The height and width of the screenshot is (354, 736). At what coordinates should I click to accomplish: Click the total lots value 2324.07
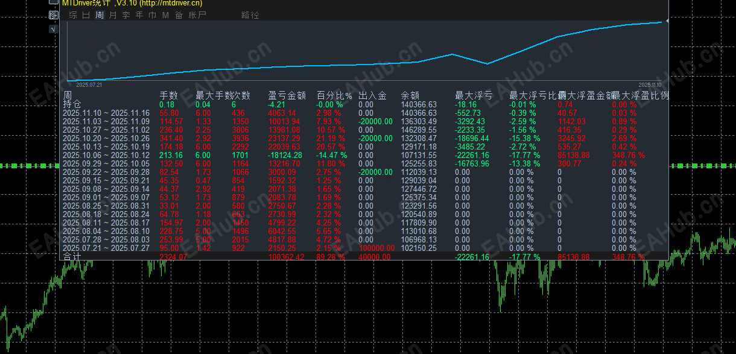click(x=174, y=257)
